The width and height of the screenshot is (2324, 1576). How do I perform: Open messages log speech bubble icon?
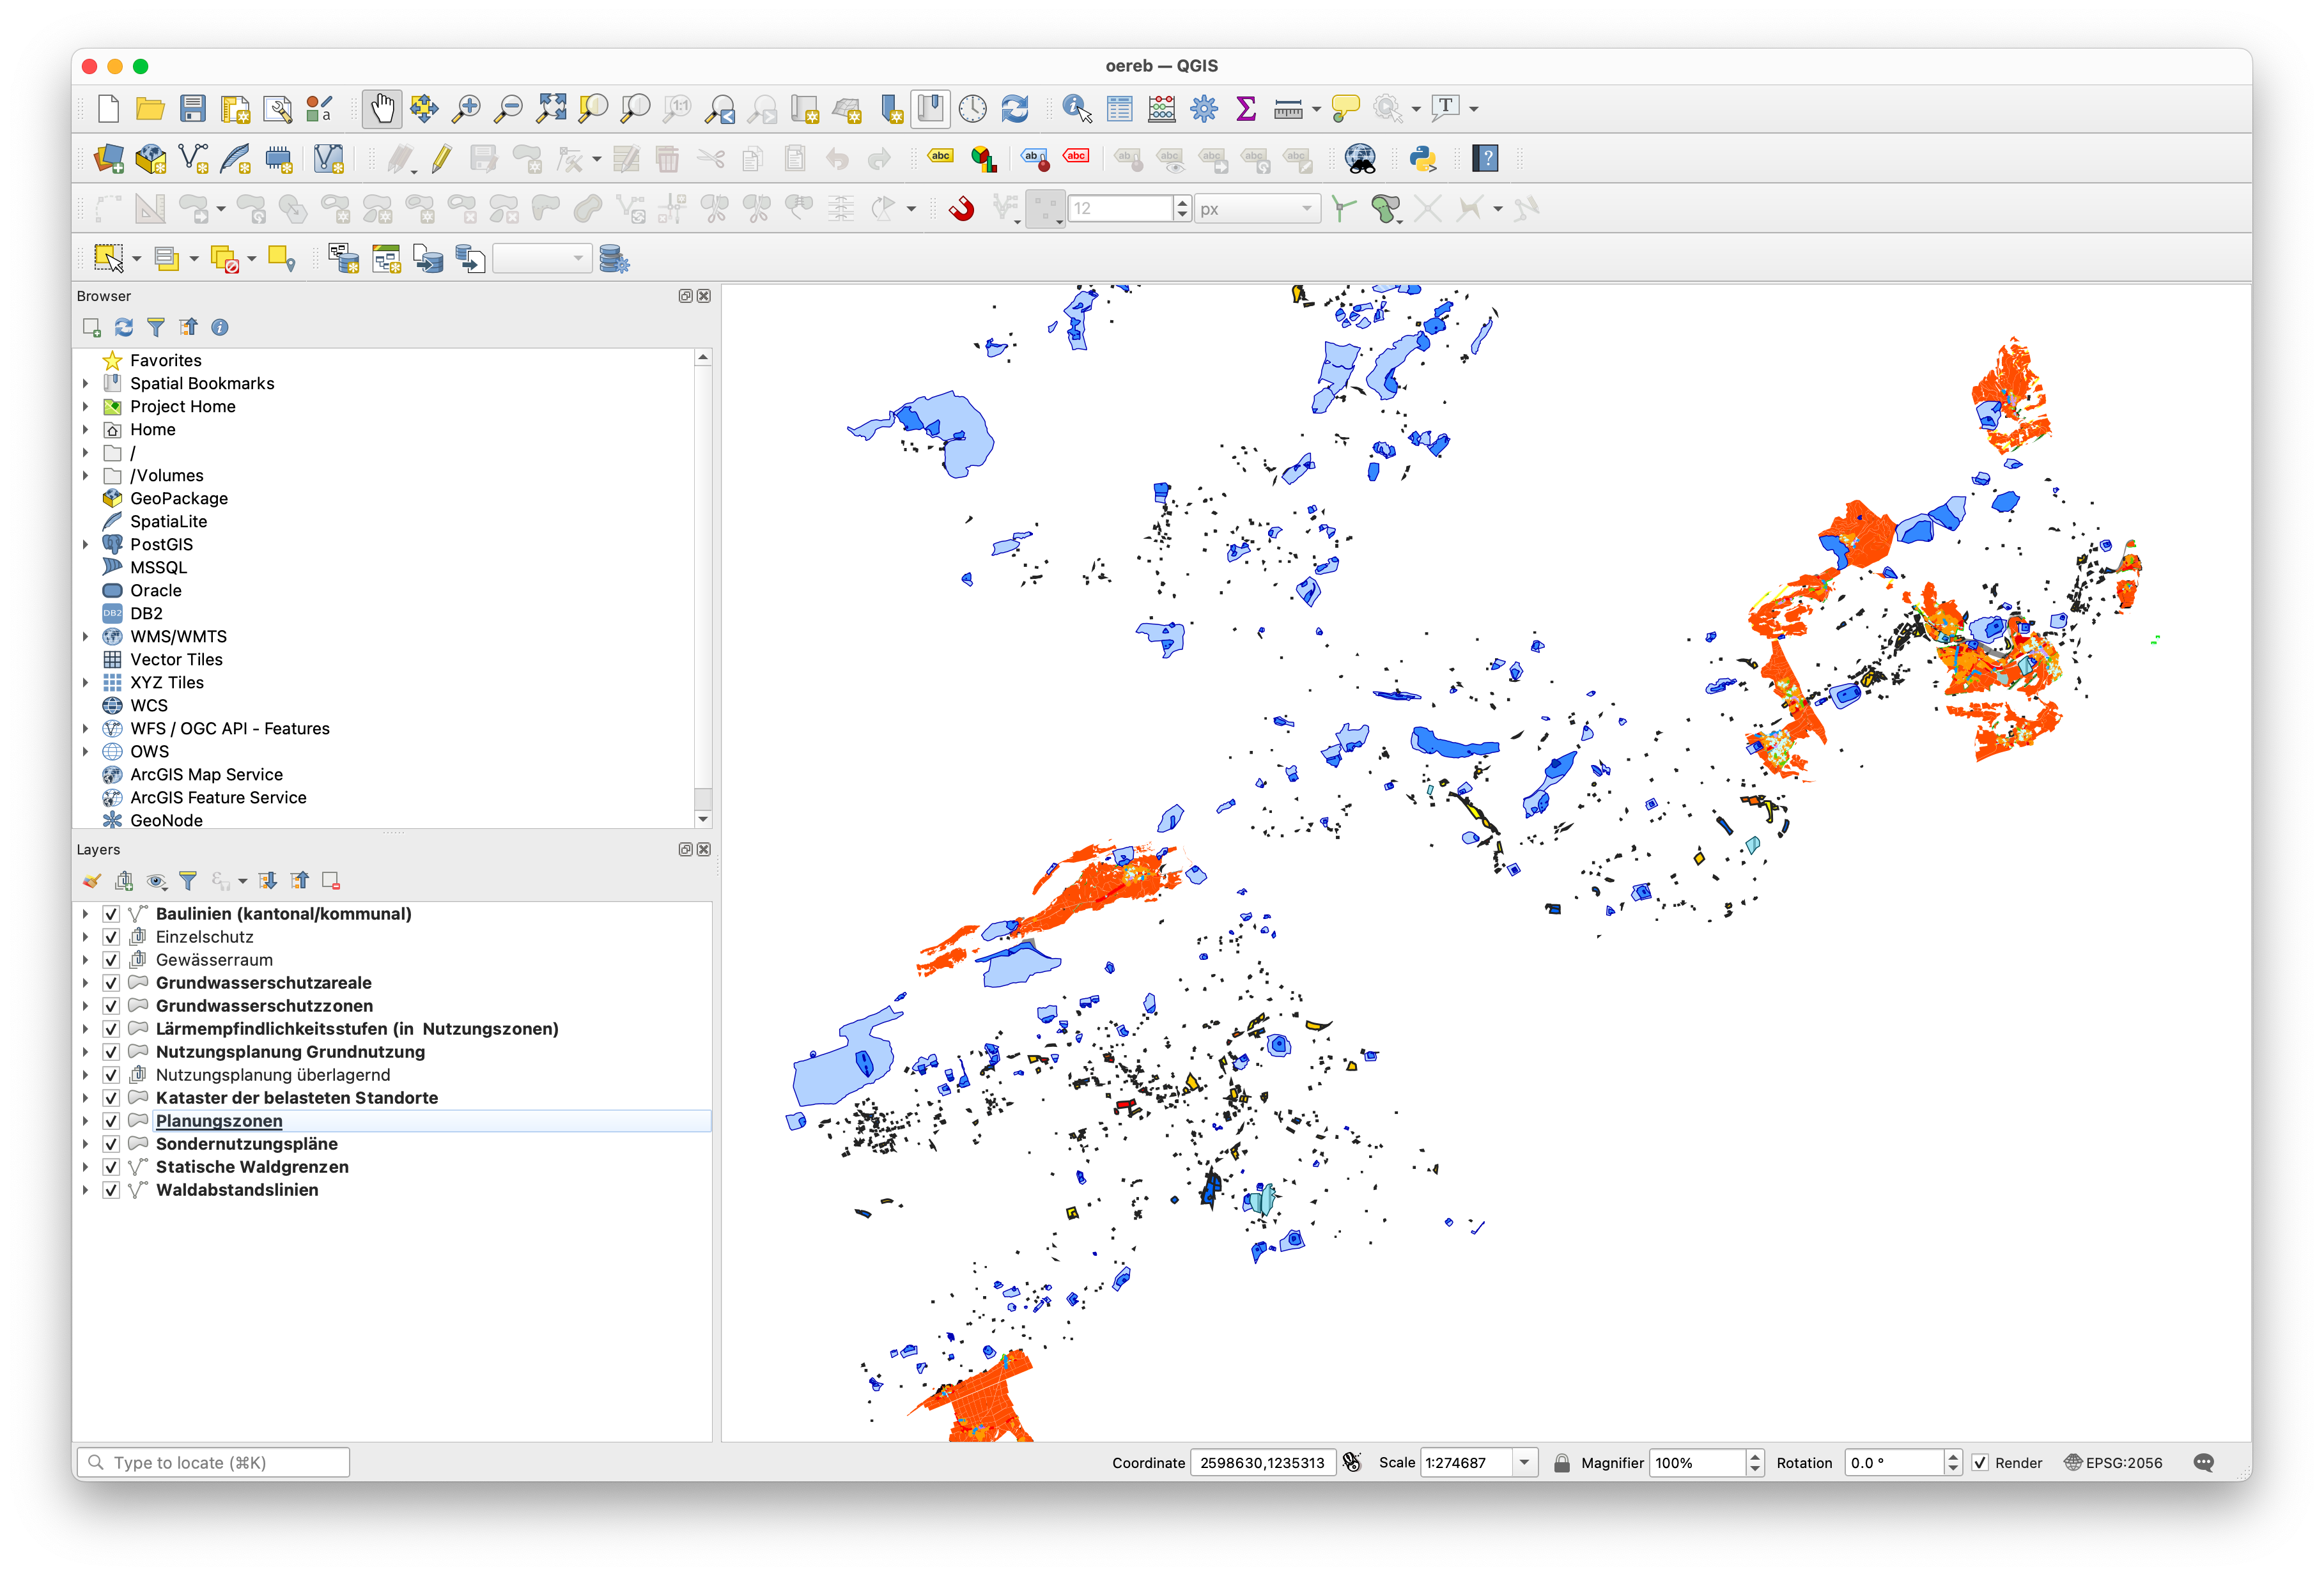pos(2203,1462)
